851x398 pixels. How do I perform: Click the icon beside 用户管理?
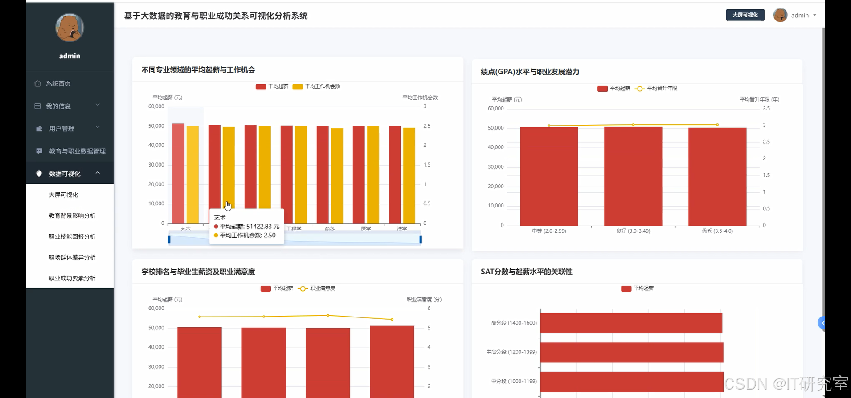(x=39, y=129)
